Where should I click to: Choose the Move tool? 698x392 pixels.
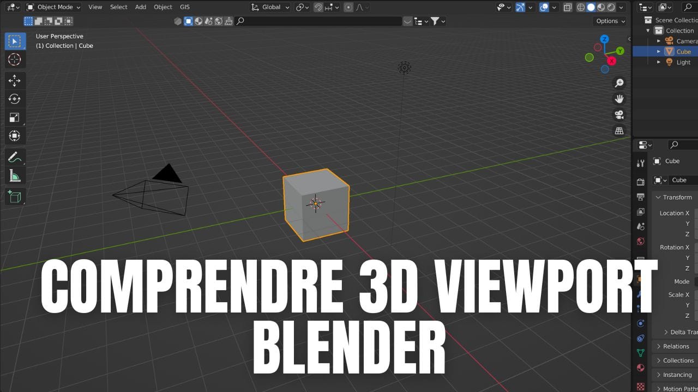(14, 81)
